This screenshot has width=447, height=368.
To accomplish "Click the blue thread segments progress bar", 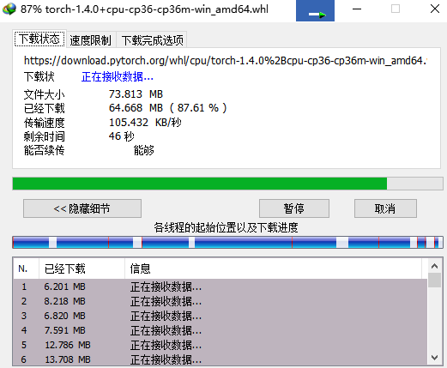I will 227,242.
